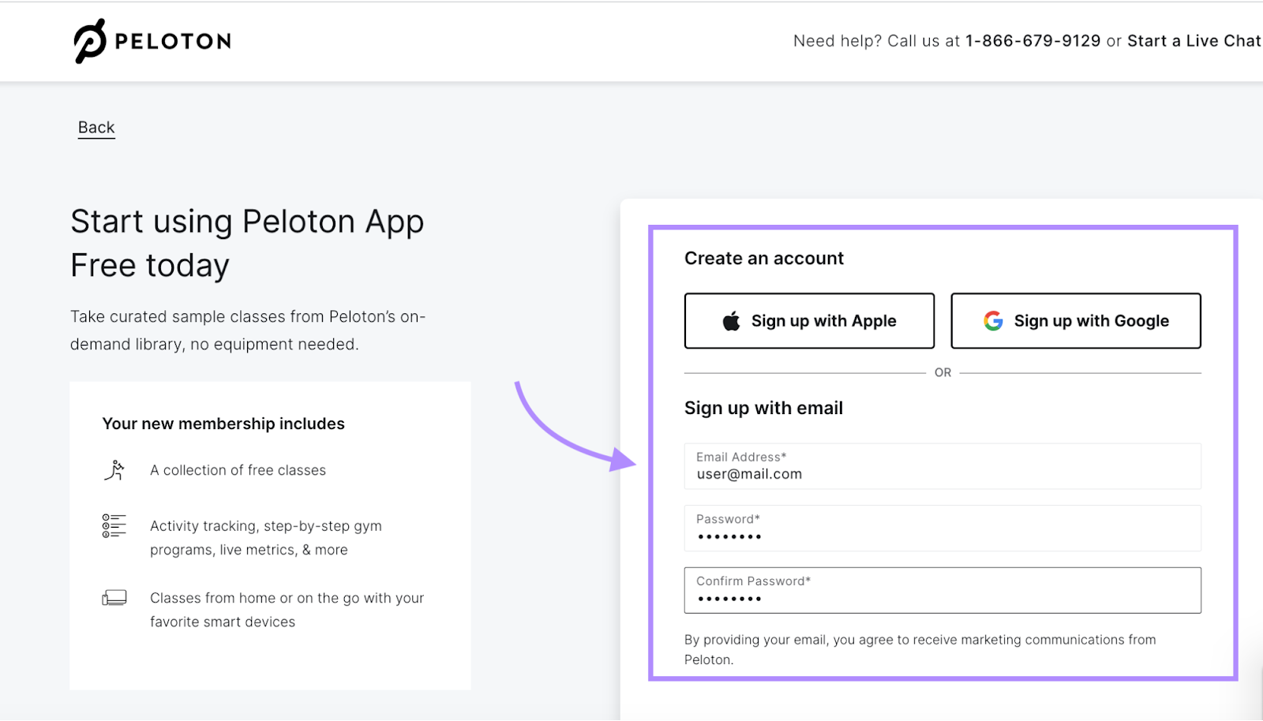Select the user@mail.com email text
The width and height of the screenshot is (1263, 721).
point(748,474)
